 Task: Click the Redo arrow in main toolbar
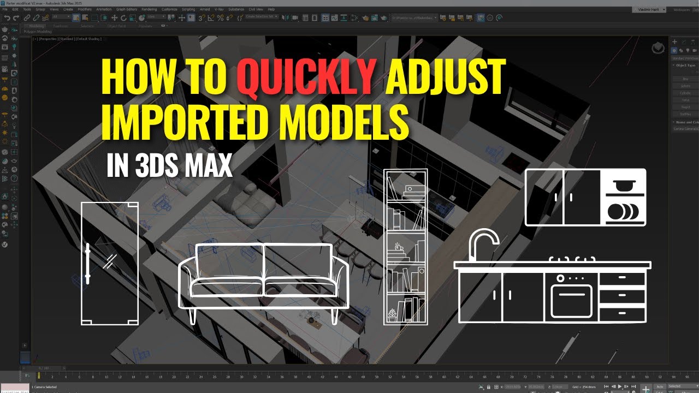pyautogui.click(x=16, y=17)
